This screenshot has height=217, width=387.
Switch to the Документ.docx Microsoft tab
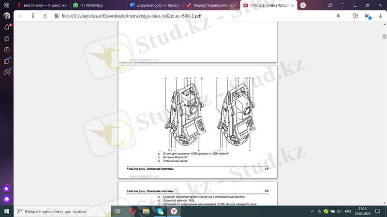tap(155, 5)
